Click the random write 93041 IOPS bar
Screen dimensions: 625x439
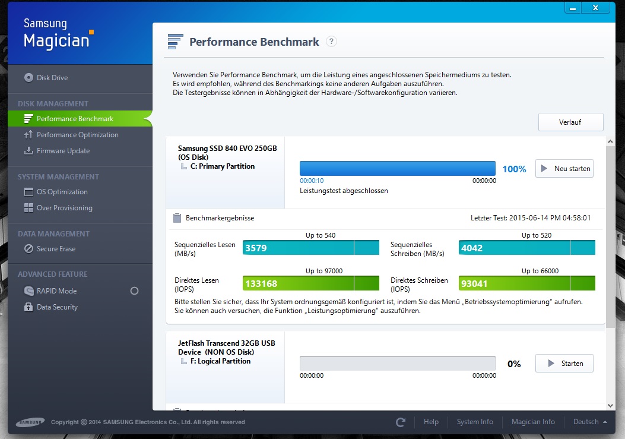pos(527,283)
